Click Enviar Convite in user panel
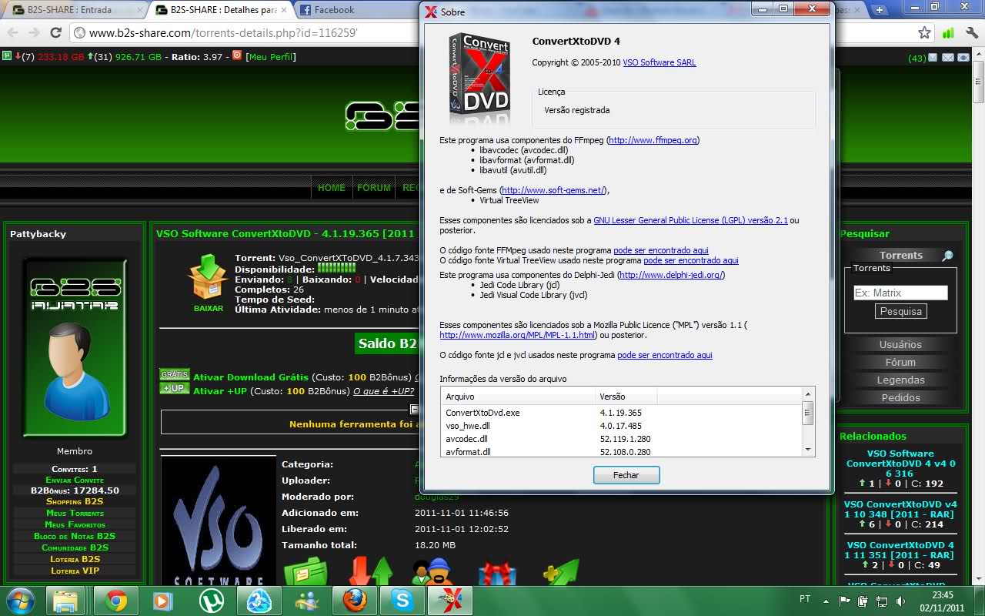The image size is (985, 616). click(75, 480)
